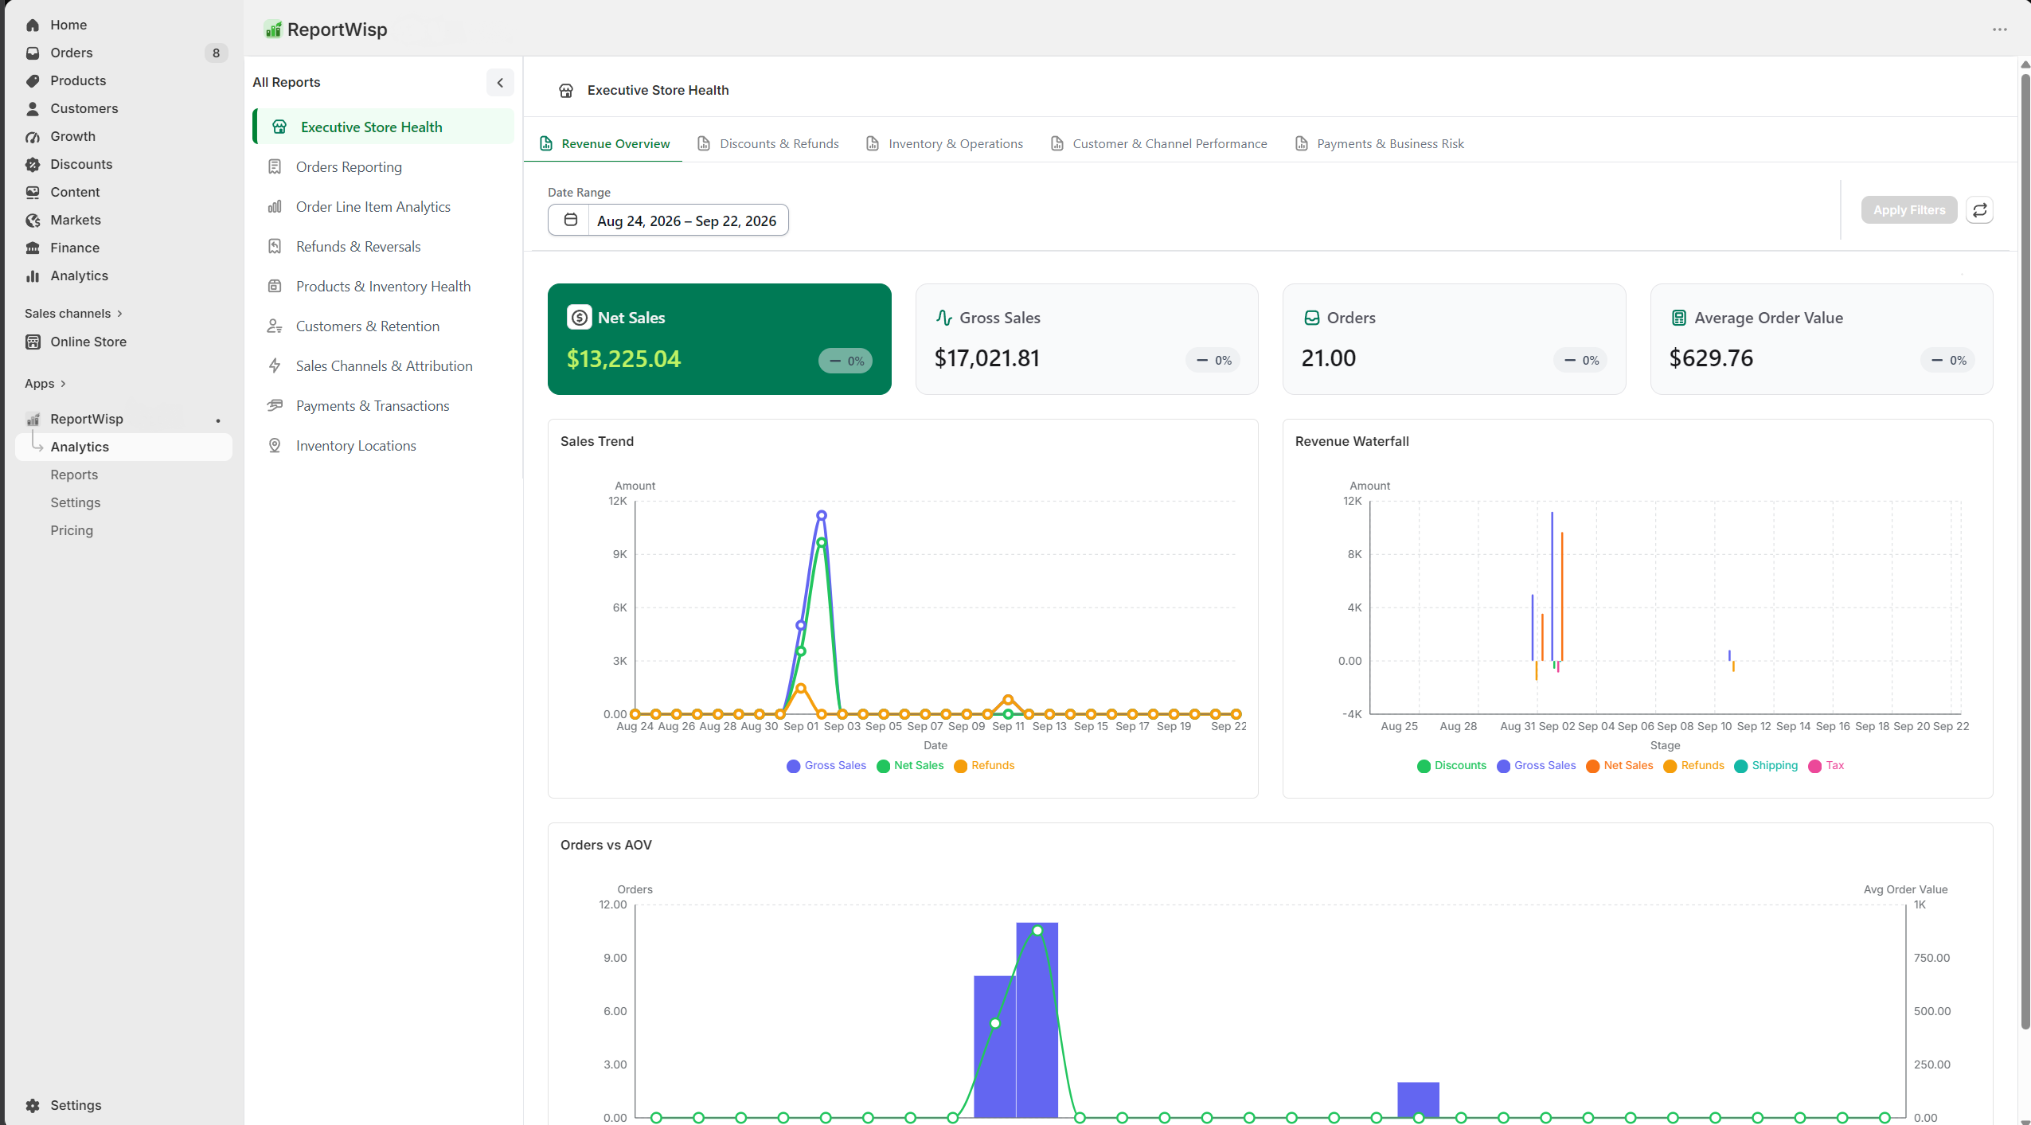Click the three-dots menu at top right

click(1999, 29)
